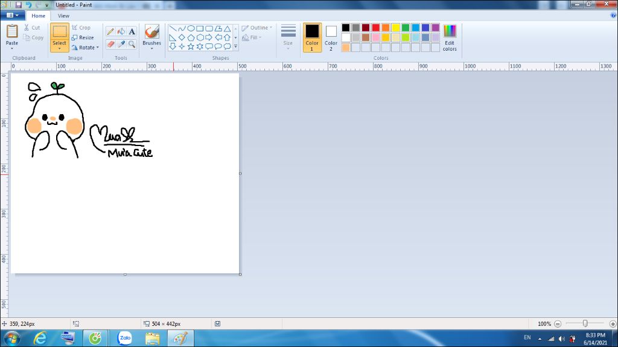Choose the Down arrow shape

173,46
